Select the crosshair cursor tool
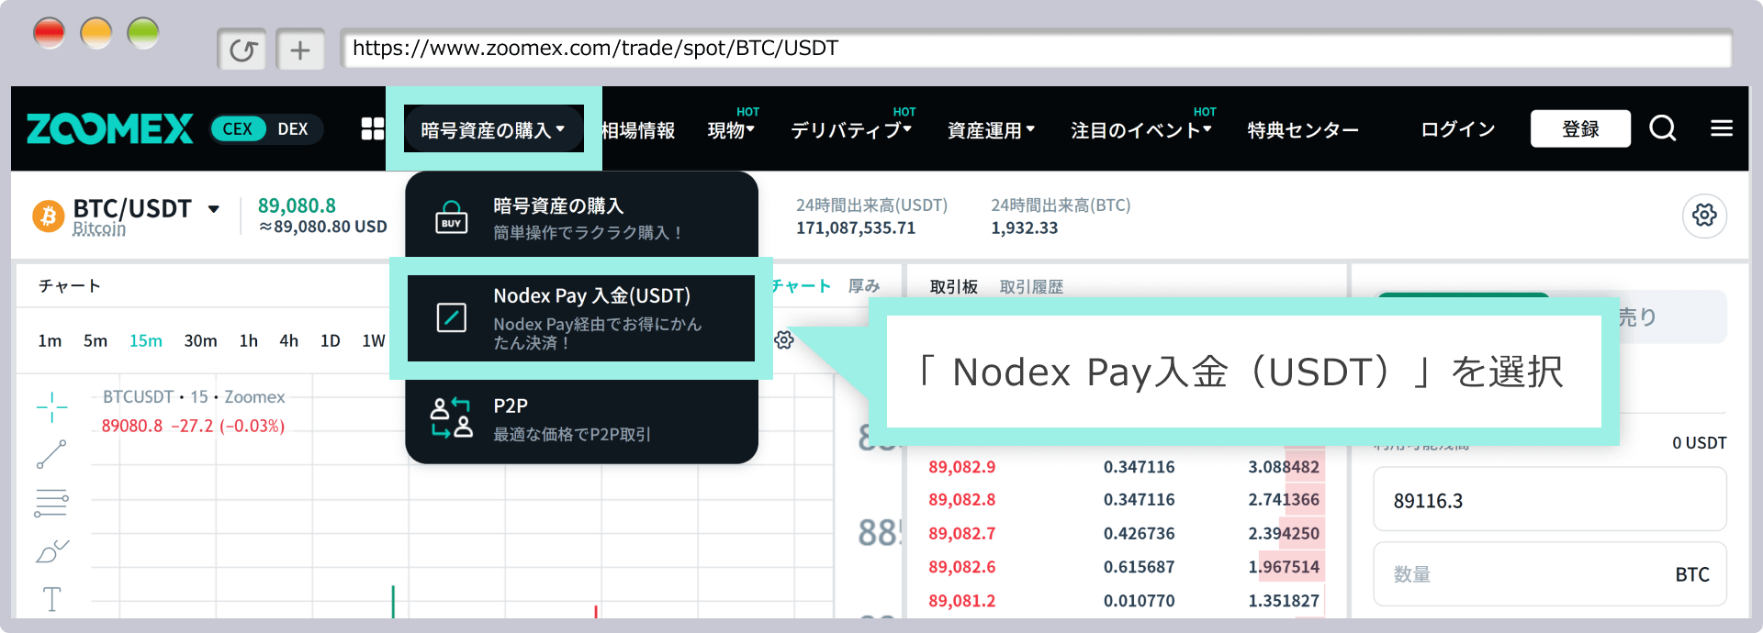This screenshot has width=1763, height=633. point(51,406)
